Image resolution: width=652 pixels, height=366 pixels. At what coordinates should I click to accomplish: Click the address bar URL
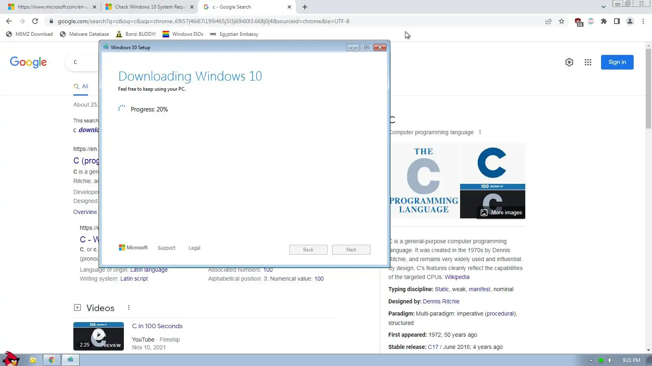(x=203, y=21)
